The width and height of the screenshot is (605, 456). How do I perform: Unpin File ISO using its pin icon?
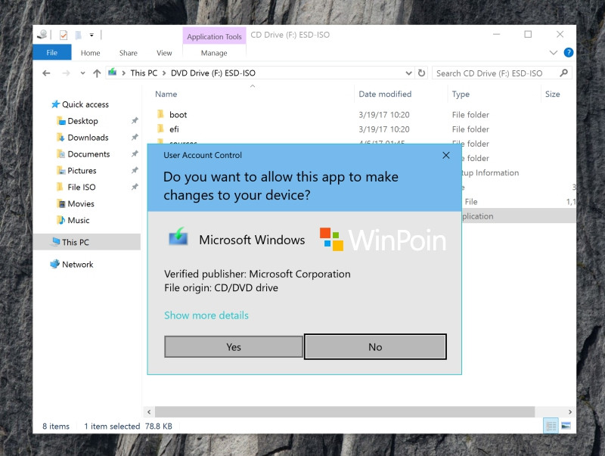pos(135,187)
